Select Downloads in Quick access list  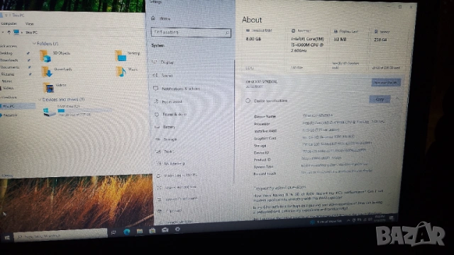tap(9, 60)
